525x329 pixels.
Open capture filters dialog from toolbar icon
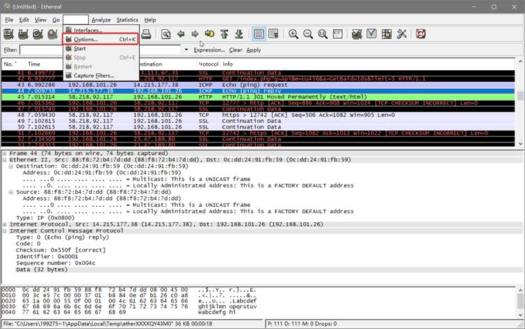pos(357,34)
